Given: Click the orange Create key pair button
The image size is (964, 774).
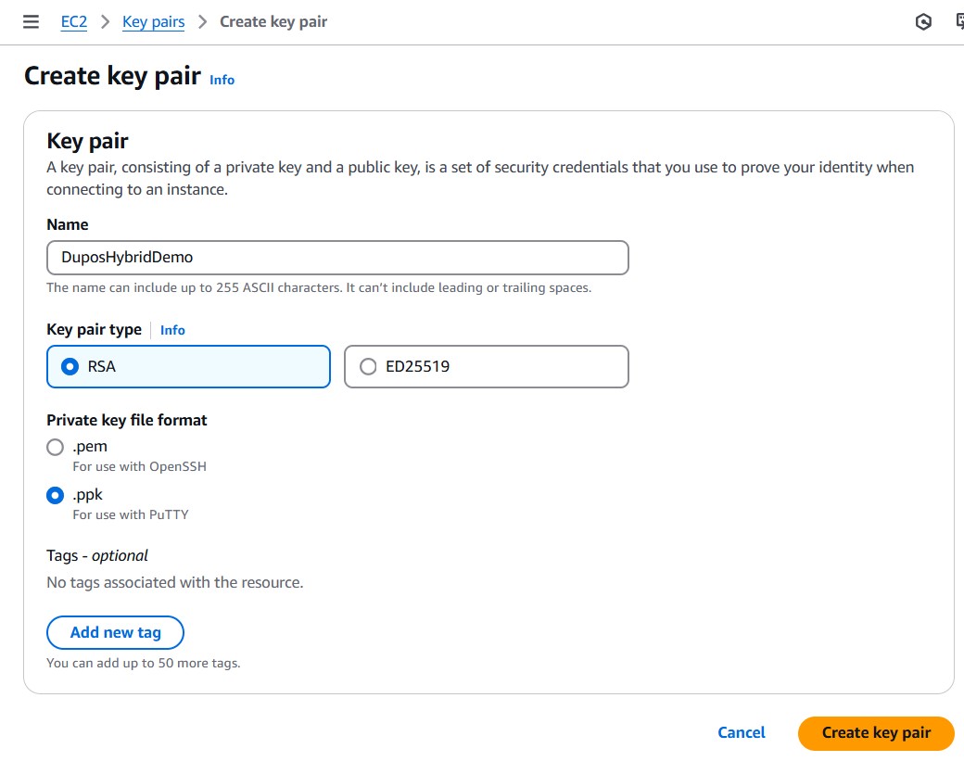Looking at the screenshot, I should tap(876, 733).
